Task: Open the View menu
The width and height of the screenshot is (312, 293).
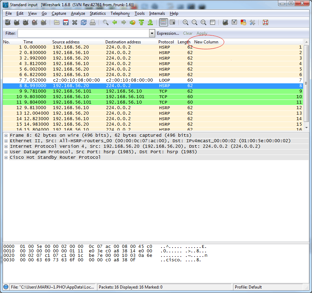Action: pyautogui.click(x=32, y=13)
